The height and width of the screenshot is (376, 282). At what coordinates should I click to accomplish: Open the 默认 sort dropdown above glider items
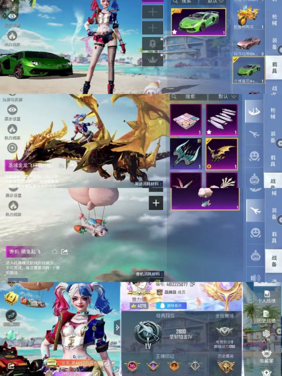(x=223, y=97)
